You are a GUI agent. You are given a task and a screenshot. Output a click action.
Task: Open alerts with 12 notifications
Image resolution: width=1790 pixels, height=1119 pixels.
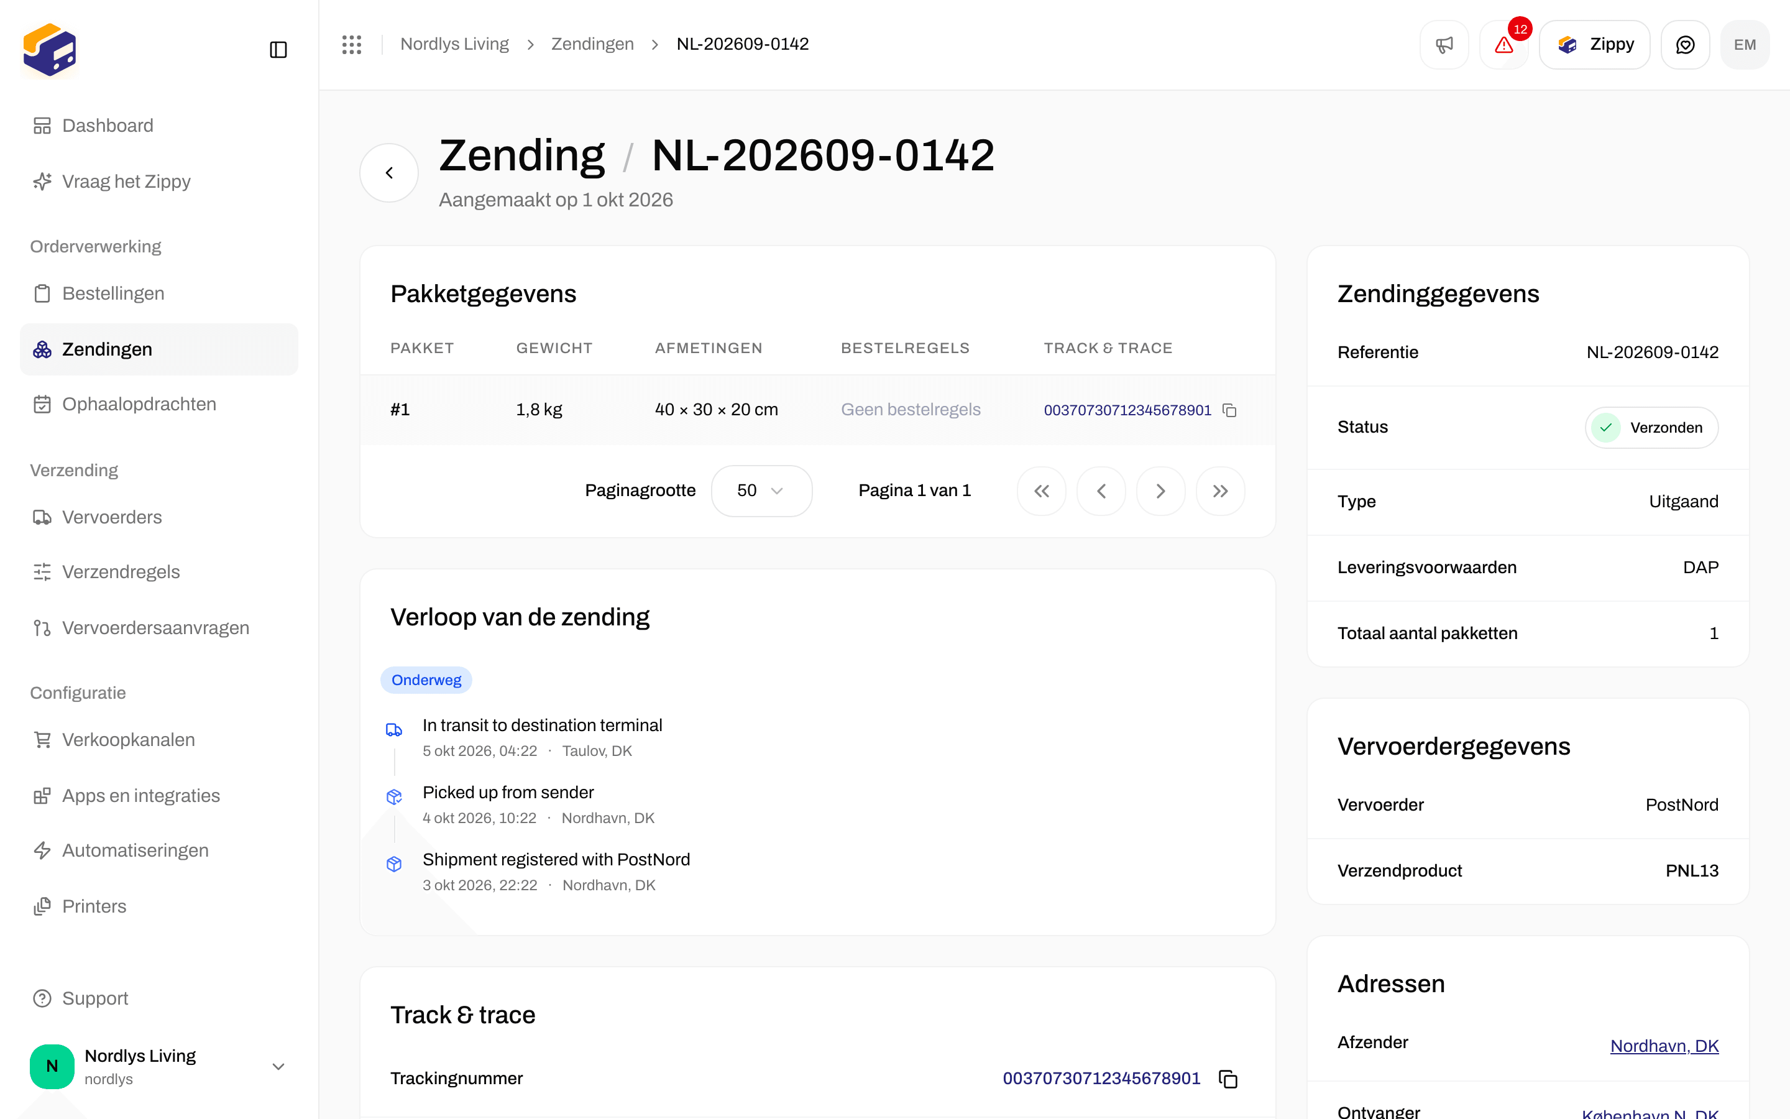(x=1503, y=44)
